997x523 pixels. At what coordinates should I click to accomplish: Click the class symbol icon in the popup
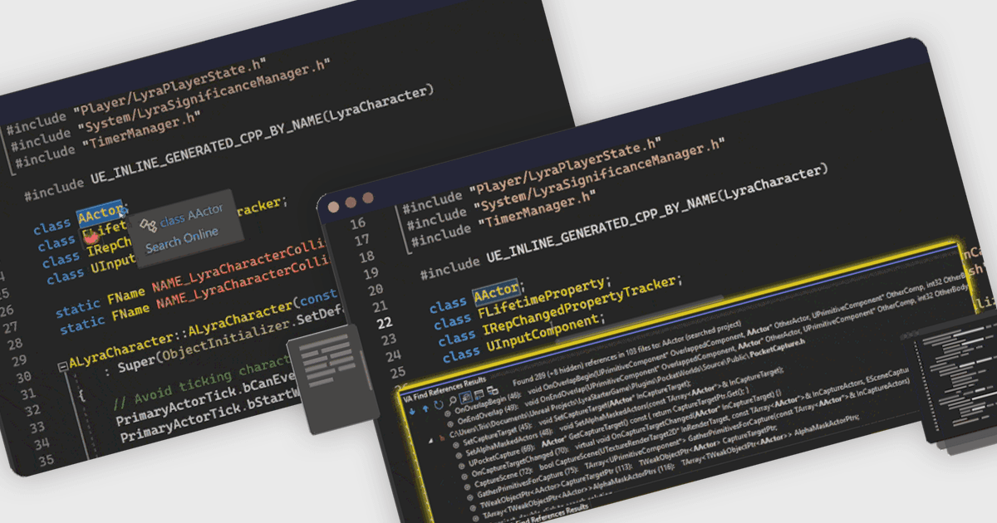point(148,224)
